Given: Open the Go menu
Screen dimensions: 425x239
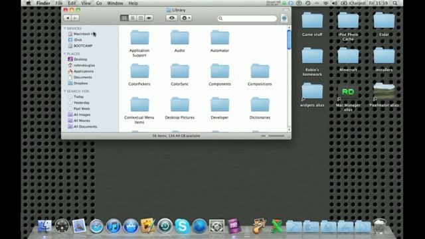Looking at the screenshot, I should tap(99, 3).
